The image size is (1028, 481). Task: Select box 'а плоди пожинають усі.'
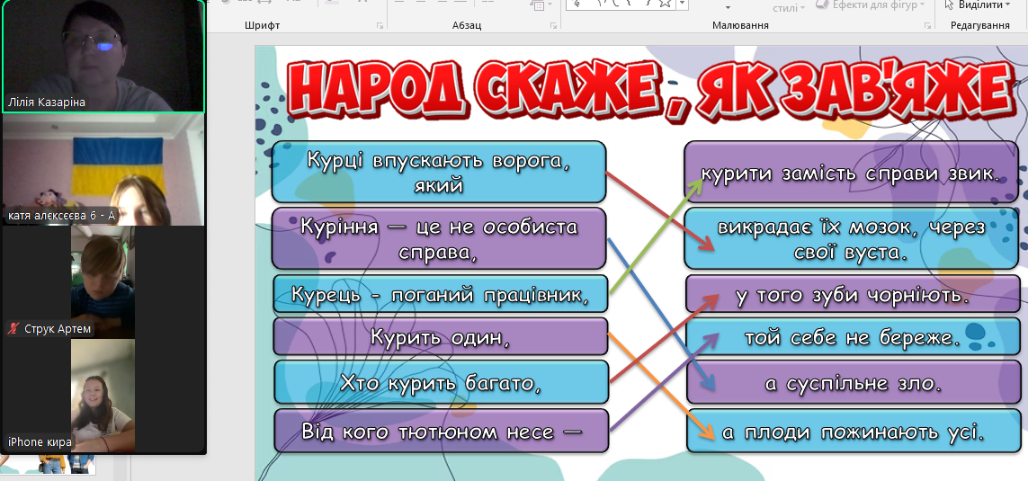click(854, 432)
